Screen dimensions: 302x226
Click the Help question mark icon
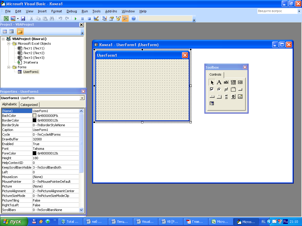pos(134,19)
